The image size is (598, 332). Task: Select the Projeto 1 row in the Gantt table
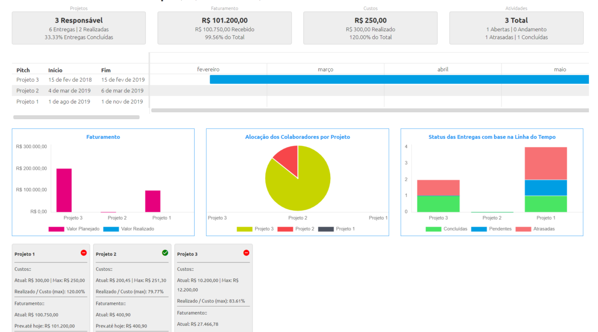80,102
